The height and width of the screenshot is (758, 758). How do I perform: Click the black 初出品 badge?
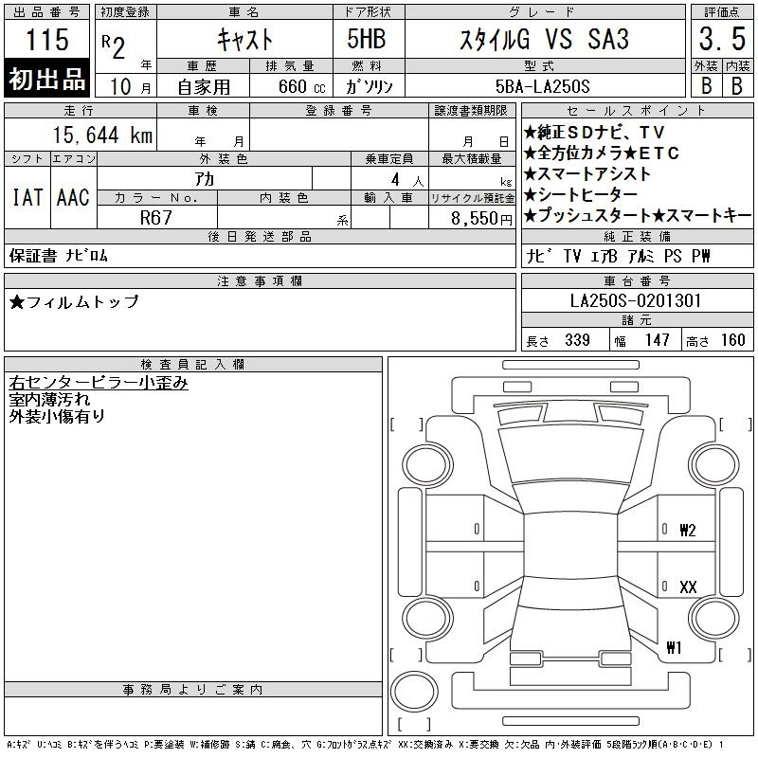point(47,80)
